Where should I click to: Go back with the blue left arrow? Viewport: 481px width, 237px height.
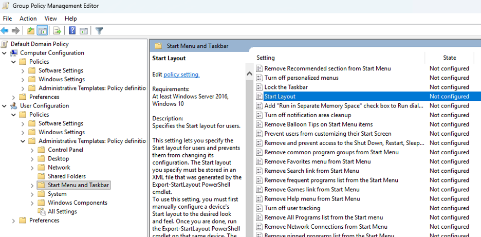[x=4, y=31]
